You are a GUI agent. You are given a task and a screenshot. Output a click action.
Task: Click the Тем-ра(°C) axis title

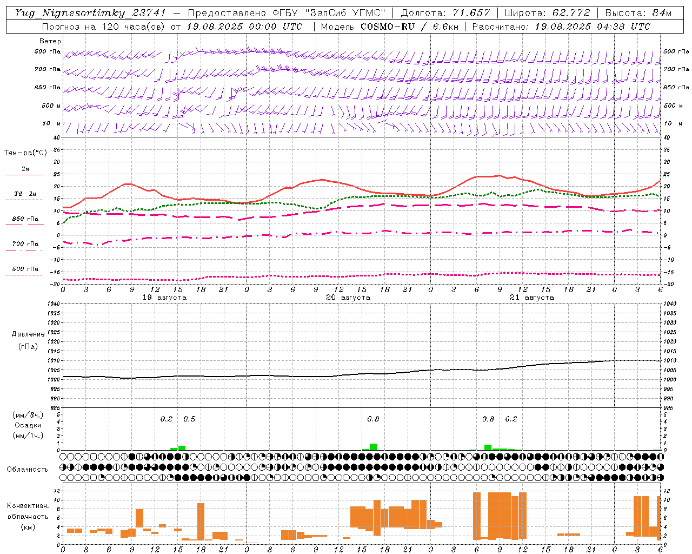click(x=25, y=153)
